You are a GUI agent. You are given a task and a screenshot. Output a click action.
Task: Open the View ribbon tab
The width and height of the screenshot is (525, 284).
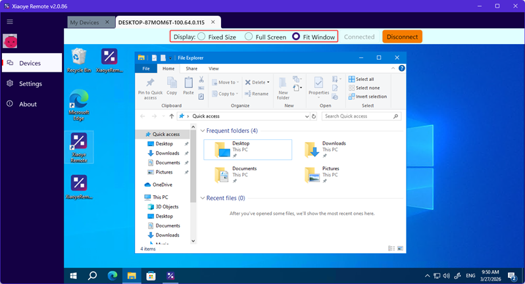[x=214, y=68]
